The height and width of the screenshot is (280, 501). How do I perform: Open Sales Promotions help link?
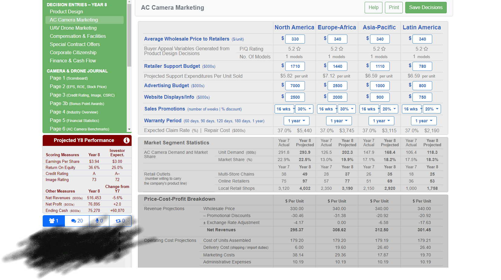pos(165,109)
